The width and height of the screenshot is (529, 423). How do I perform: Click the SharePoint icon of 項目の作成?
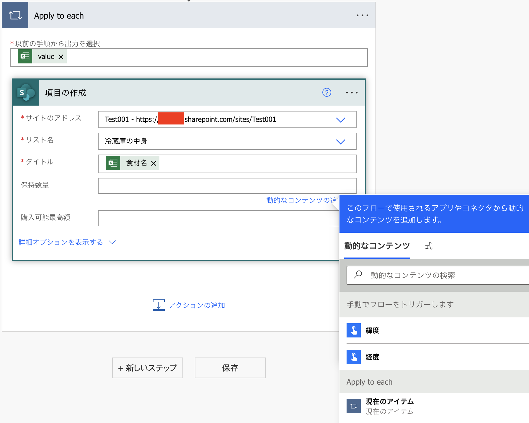pyautogui.click(x=26, y=93)
